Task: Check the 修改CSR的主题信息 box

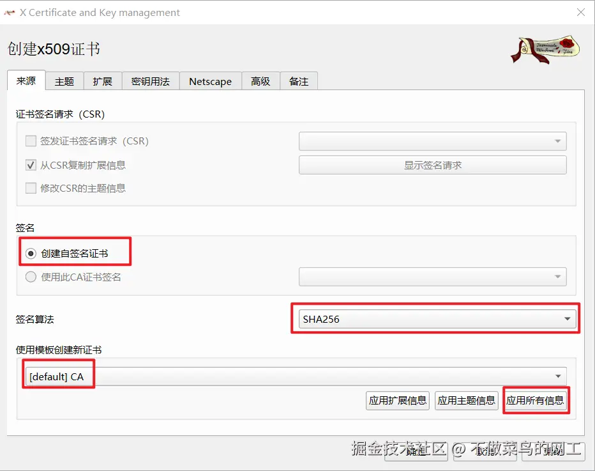Action: pos(30,188)
